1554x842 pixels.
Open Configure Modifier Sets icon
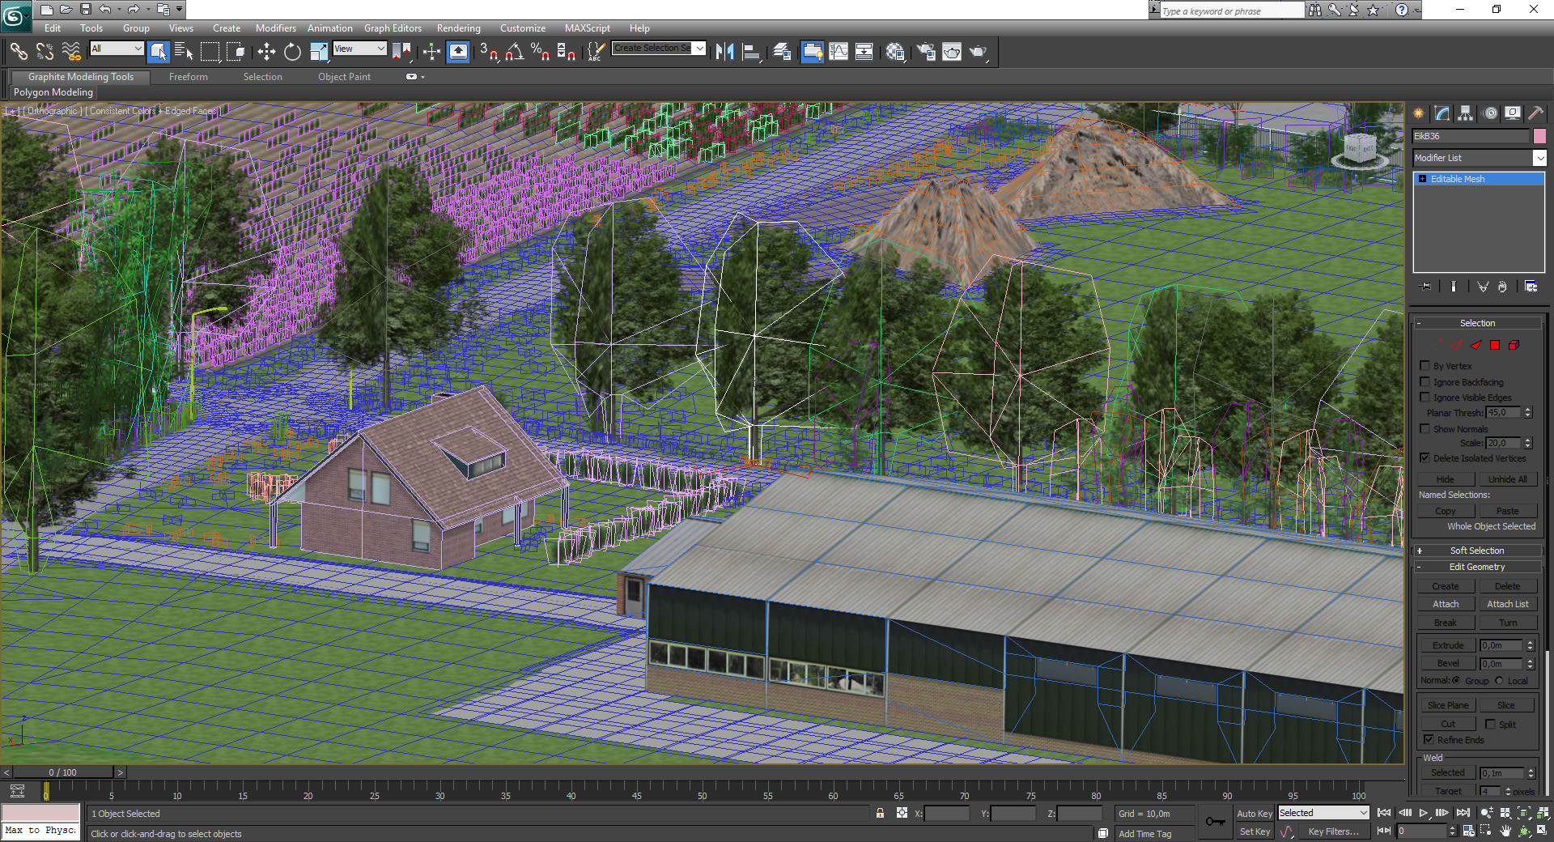click(x=1531, y=287)
